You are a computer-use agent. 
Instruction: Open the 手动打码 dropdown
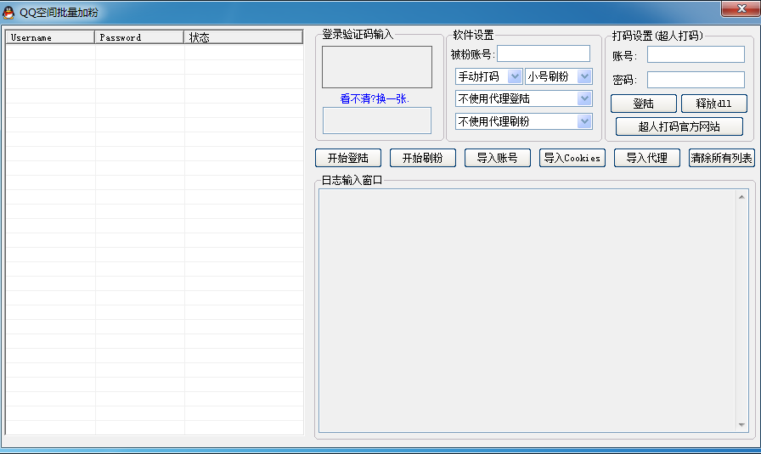[488, 76]
